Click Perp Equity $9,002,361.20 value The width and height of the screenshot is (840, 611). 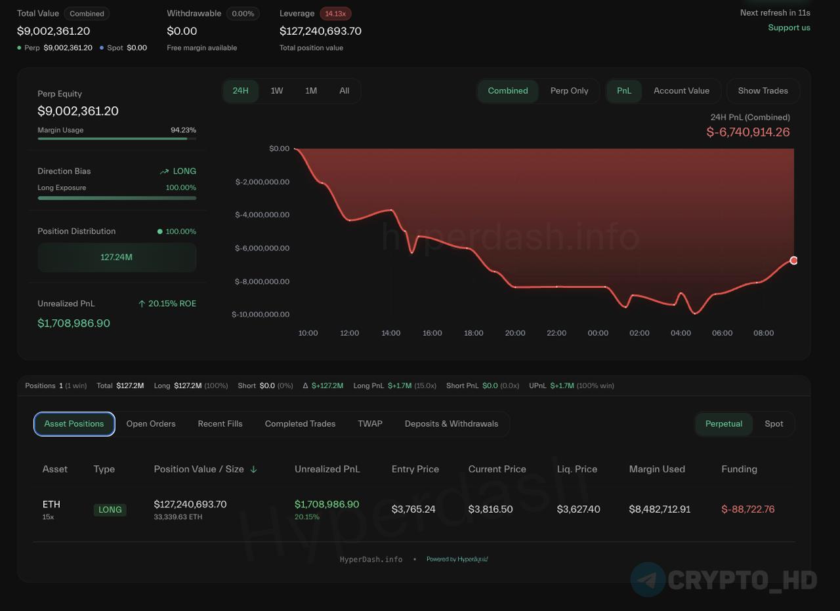78,111
